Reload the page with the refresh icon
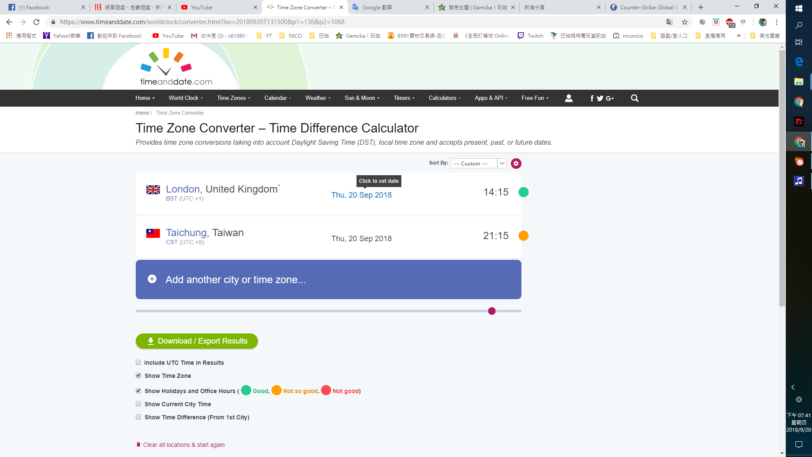This screenshot has width=812, height=457. point(36,22)
